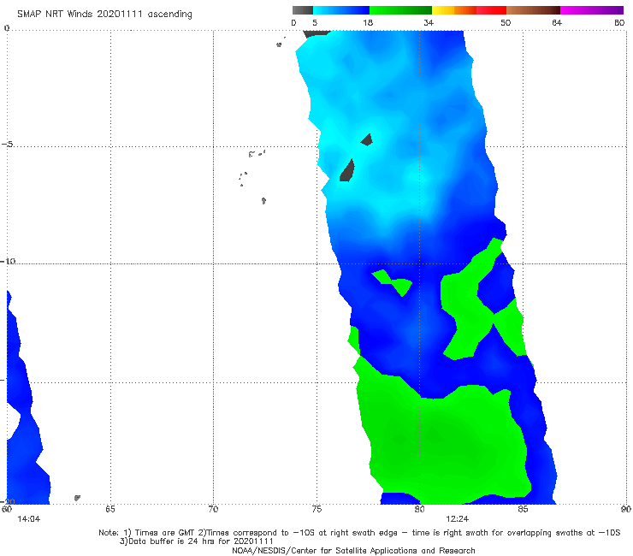The width and height of the screenshot is (633, 556).
Task: Click the color bar label '34'
Action: 429,23
